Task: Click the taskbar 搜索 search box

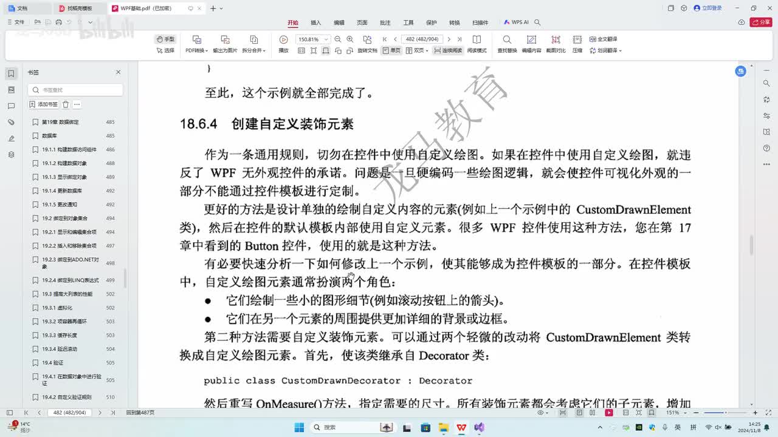Action: coord(353,427)
